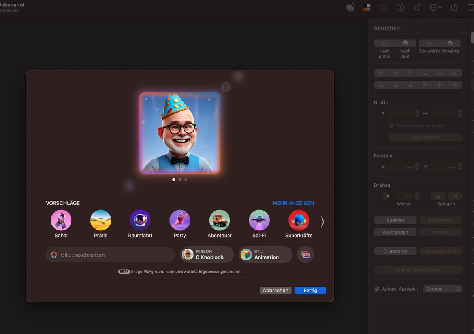The height and width of the screenshot is (334, 474).
Task: Open the Gruppe dropdown
Action: tap(442, 289)
